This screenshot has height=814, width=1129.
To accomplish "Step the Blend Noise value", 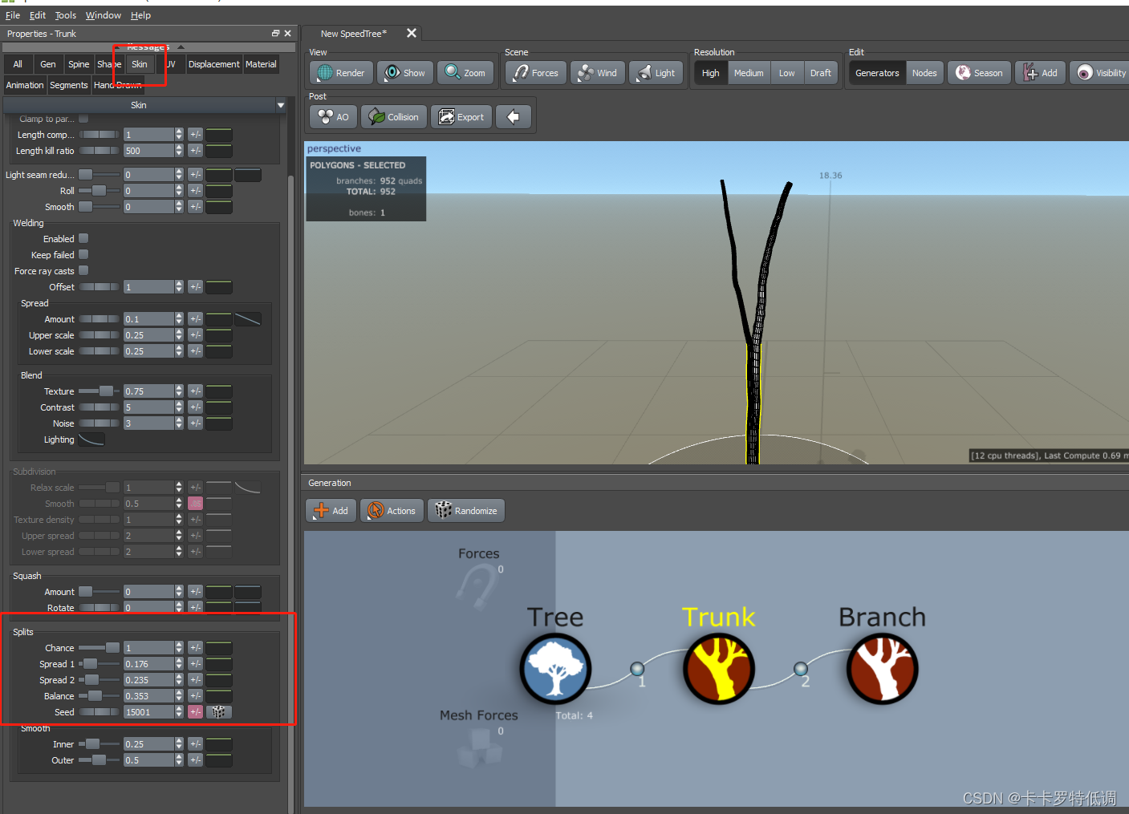I will [179, 423].
